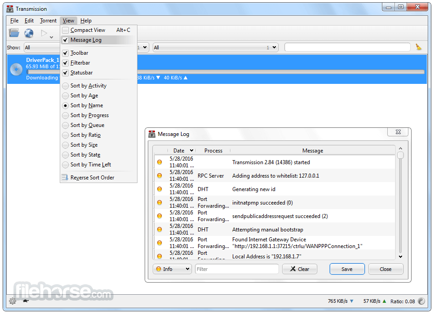The height and width of the screenshot is (314, 434).
Task: Open the File menu
Action: (x=14, y=21)
